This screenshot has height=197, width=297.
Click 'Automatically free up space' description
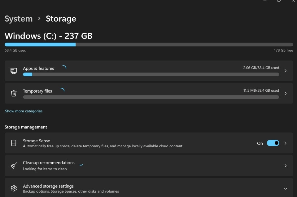point(103,146)
